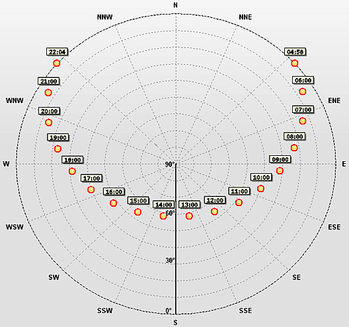Image resolution: width=349 pixels, height=327 pixels.
Task: Click the 11:00 time label
Action: [x=239, y=191]
